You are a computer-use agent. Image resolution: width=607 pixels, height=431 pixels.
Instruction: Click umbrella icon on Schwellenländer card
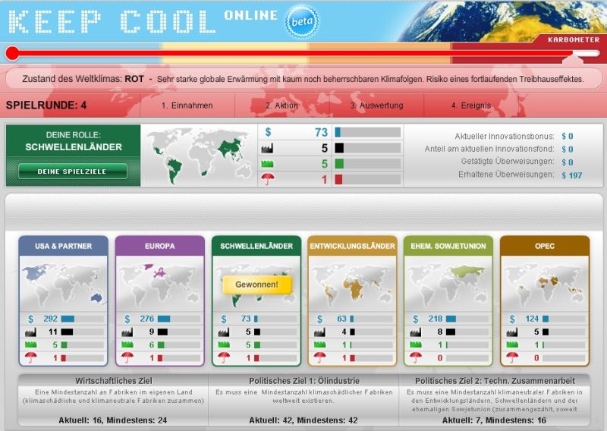click(x=223, y=357)
